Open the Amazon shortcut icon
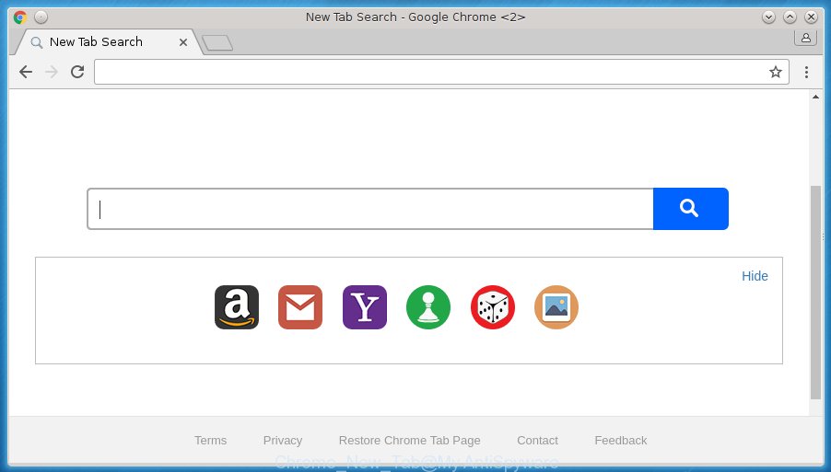Viewport: 831px width, 472px height. point(237,307)
